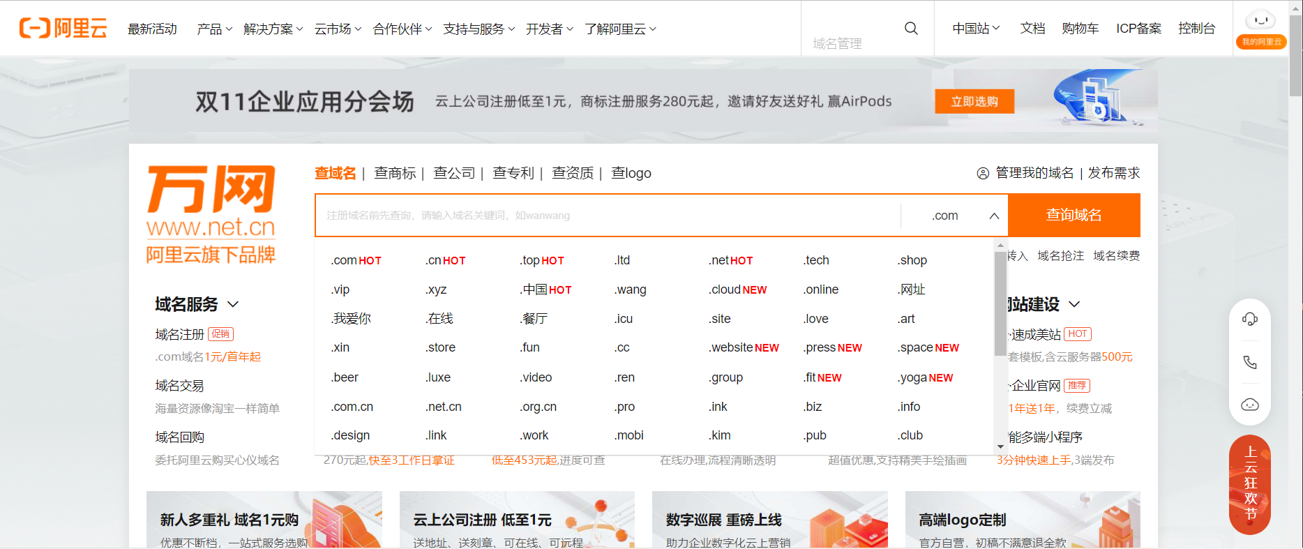This screenshot has width=1303, height=549.
Task: Click the user icon beside 管理我的域名
Action: tap(983, 173)
